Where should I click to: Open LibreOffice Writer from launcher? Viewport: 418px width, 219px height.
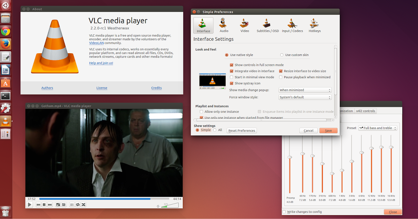click(6, 70)
